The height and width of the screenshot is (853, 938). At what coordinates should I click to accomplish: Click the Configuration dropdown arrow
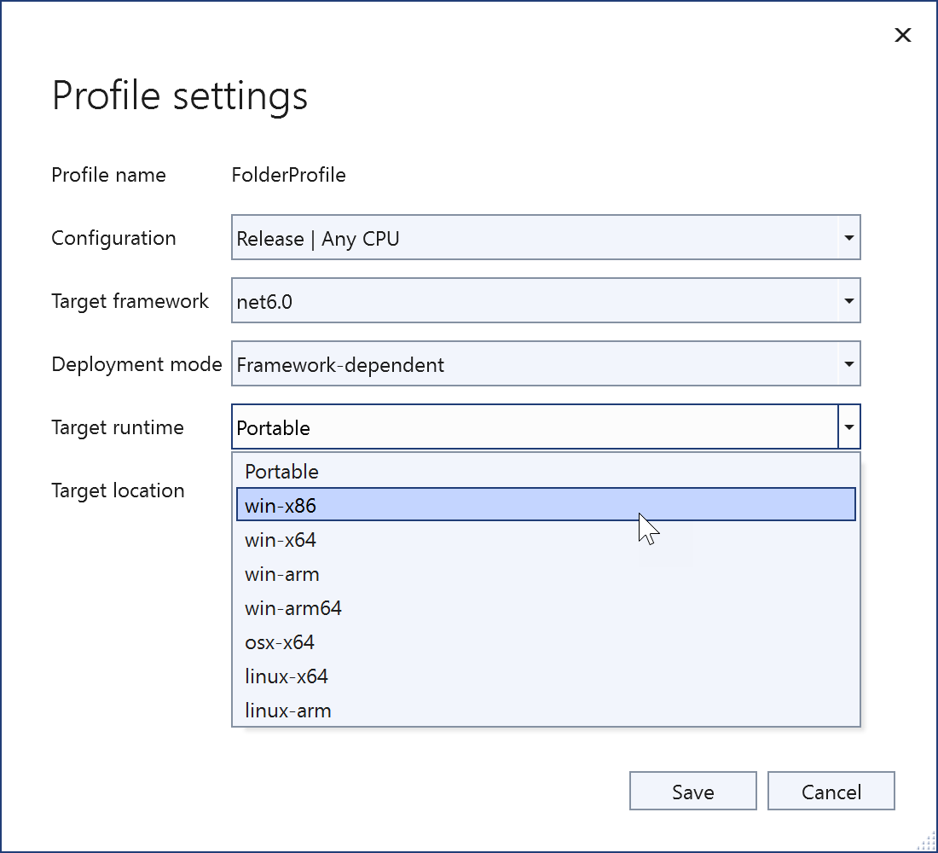pyautogui.click(x=848, y=239)
